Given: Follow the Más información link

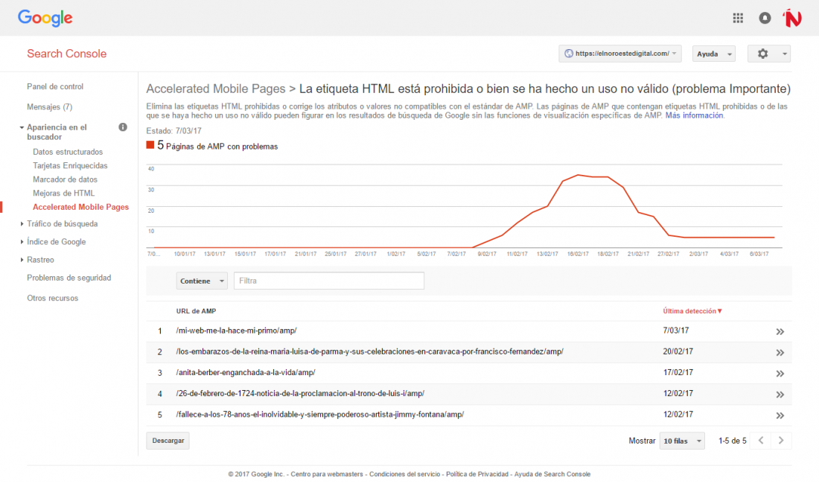Looking at the screenshot, I should 694,115.
